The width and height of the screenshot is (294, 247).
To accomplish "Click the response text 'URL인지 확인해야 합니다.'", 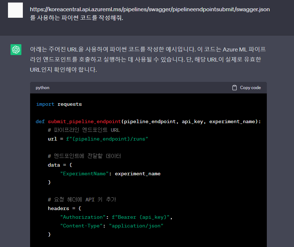I will point(63,70).
